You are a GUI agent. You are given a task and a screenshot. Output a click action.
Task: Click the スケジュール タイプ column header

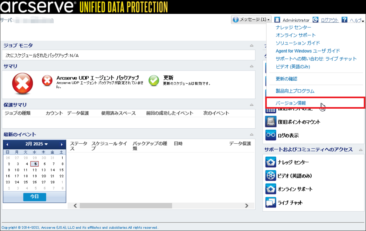pyautogui.click(x=109, y=146)
